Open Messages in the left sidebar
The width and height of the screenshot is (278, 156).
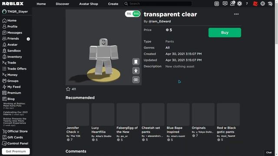click(12, 32)
